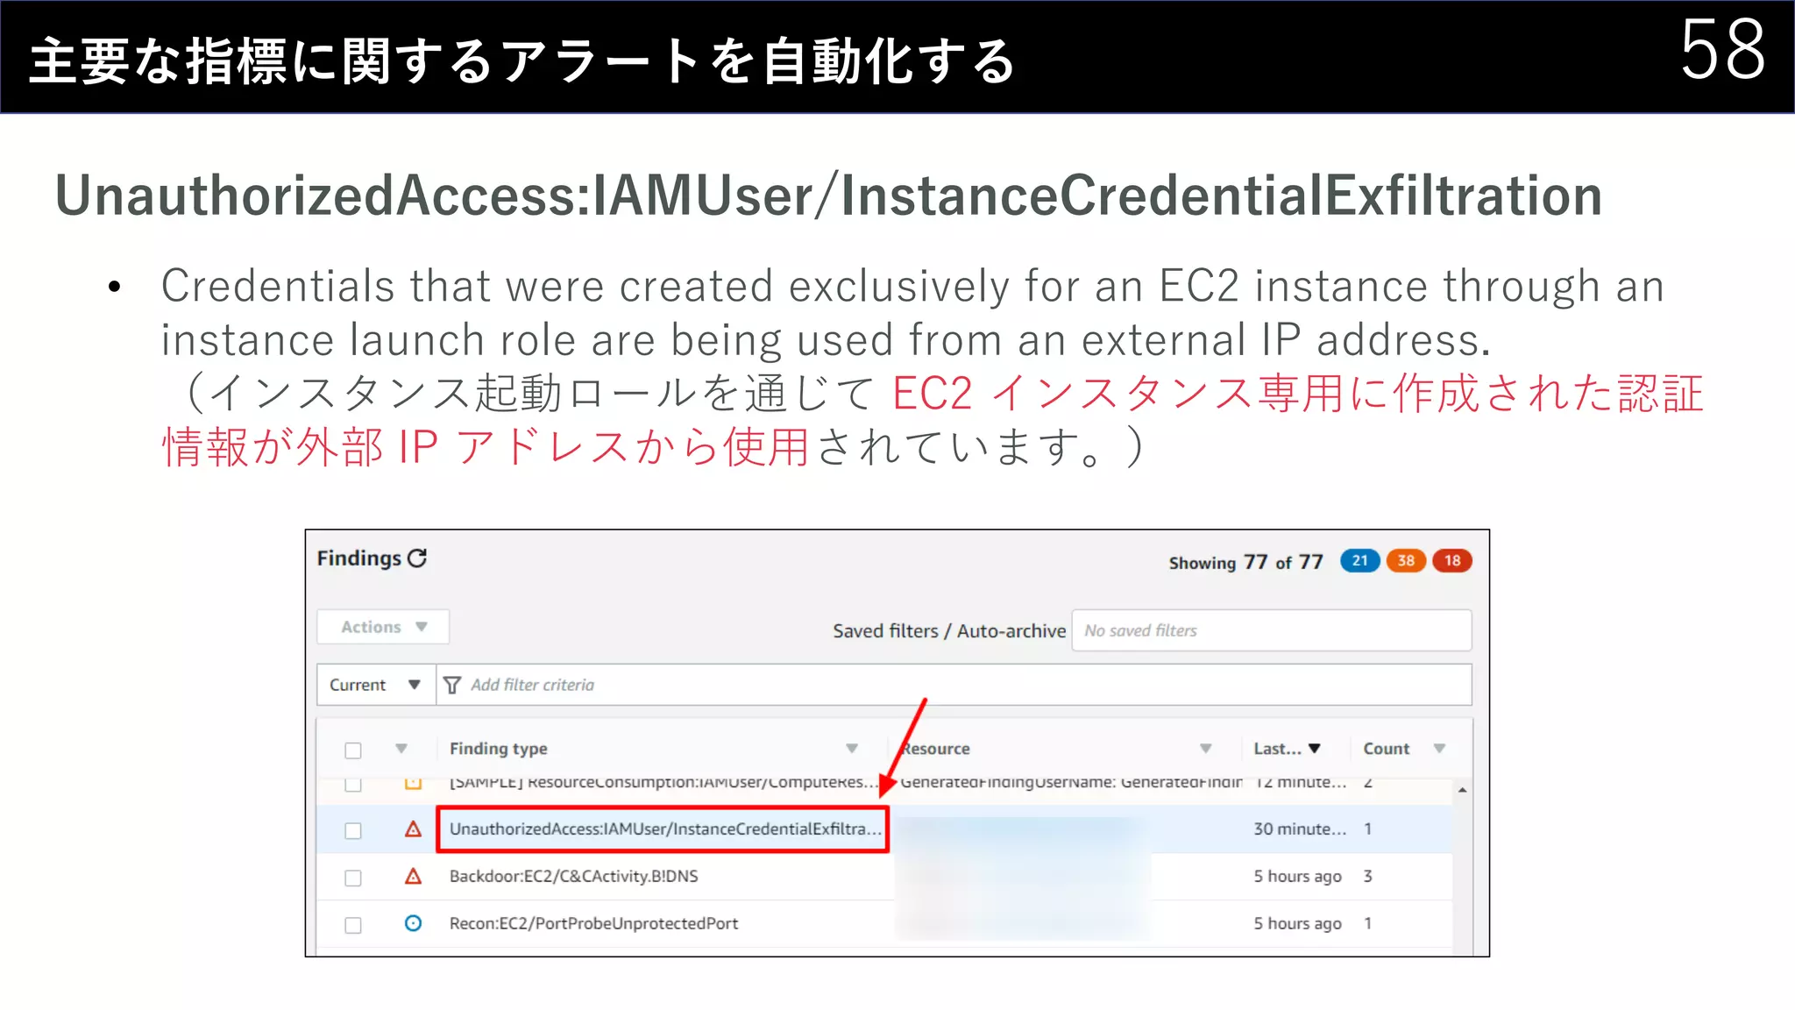Click '5 hours ago' in Recon row
Image resolution: width=1795 pixels, height=1010 pixels.
[x=1297, y=923]
